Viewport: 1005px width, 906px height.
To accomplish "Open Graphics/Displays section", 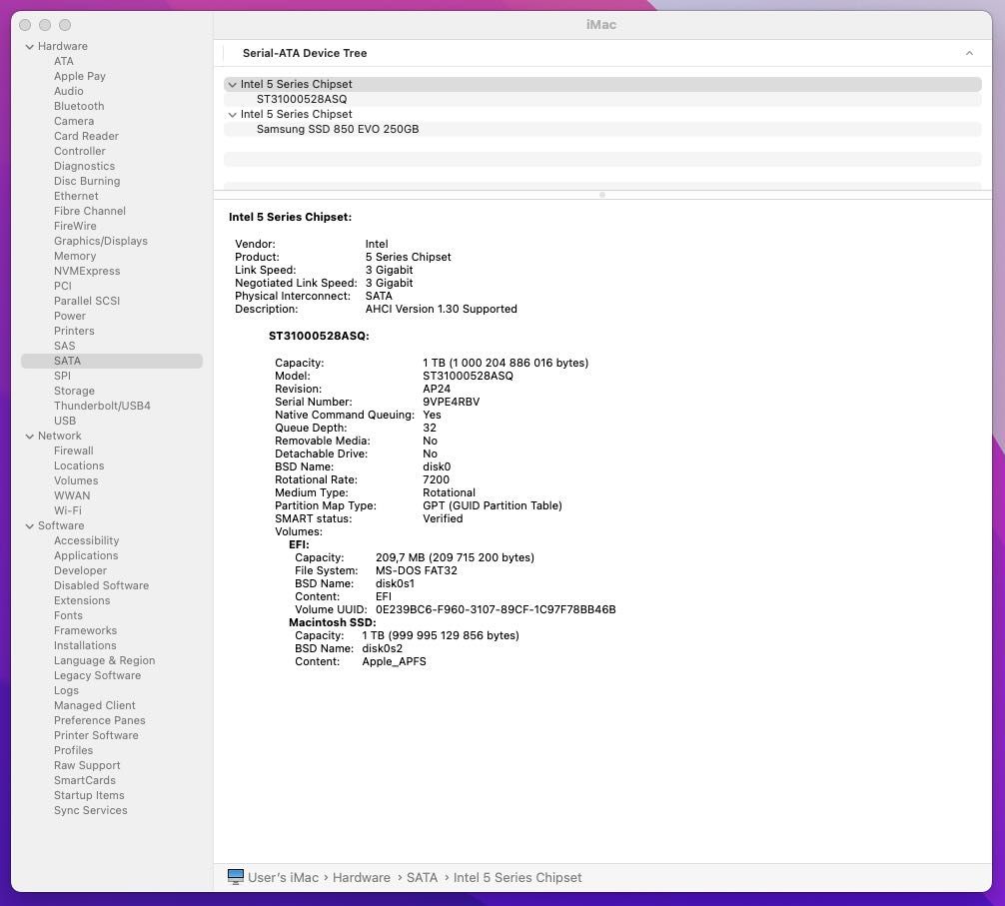I will (x=101, y=241).
